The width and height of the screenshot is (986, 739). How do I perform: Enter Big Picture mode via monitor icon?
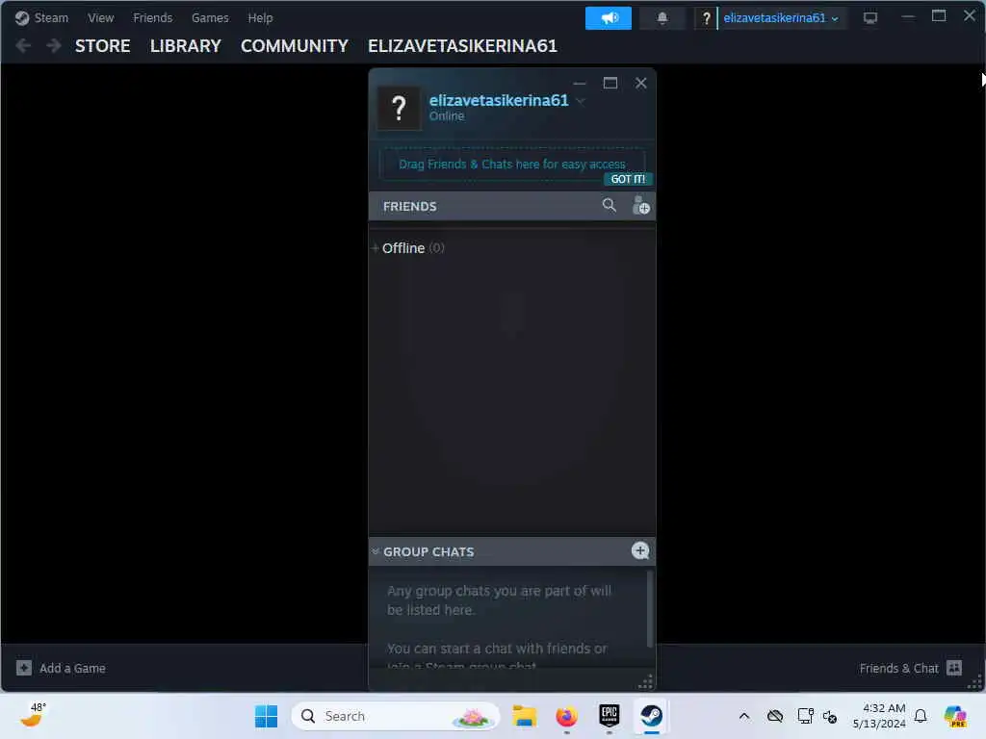(x=870, y=18)
